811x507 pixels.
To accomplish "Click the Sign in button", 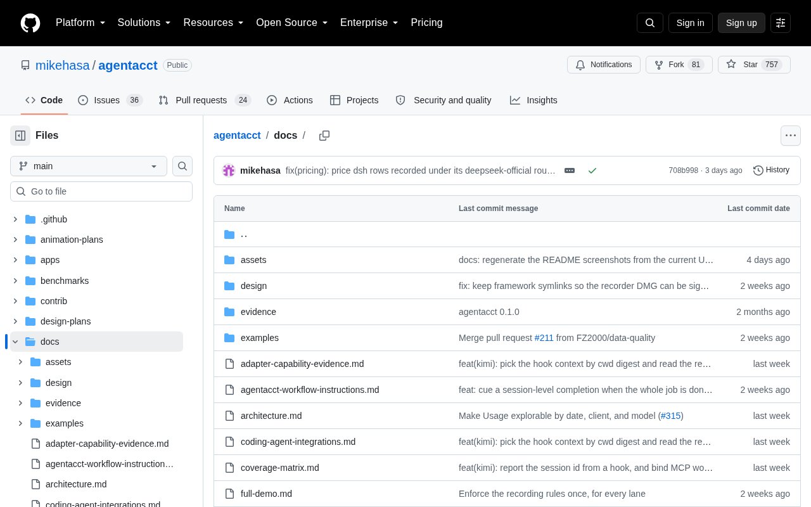I will coord(691,23).
